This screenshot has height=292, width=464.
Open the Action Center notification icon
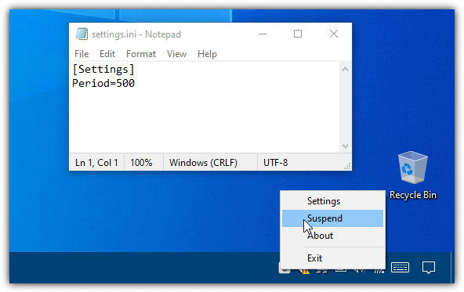click(x=429, y=268)
